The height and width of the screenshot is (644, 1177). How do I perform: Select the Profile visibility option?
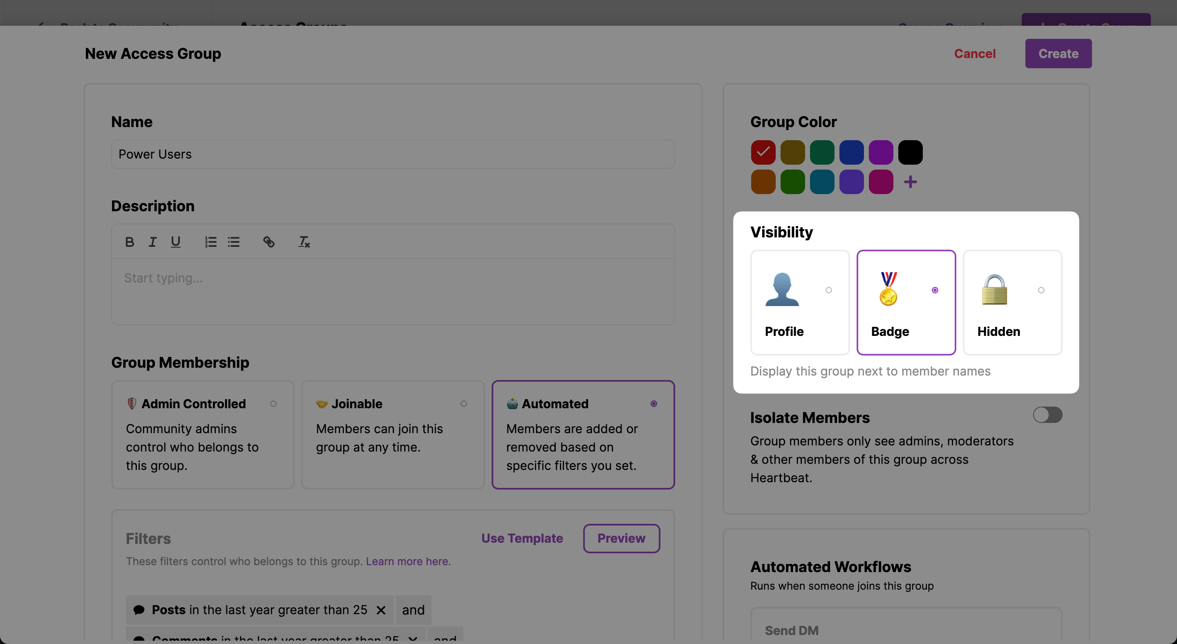pos(800,302)
